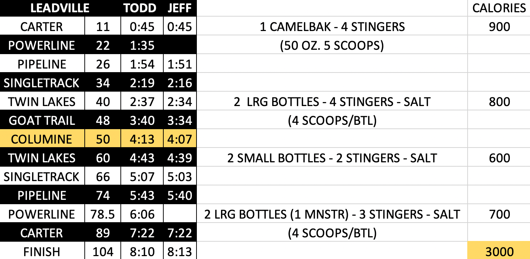Click the 800 calories cell
Viewport: 530px width, 259px height.
(x=499, y=102)
